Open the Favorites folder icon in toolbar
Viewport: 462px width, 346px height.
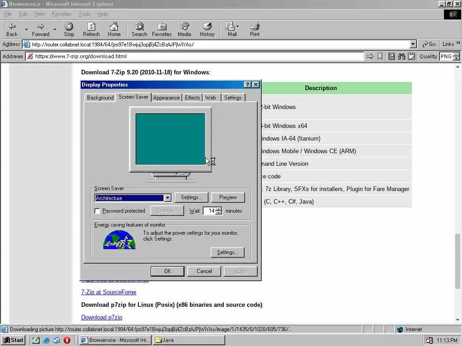click(162, 27)
